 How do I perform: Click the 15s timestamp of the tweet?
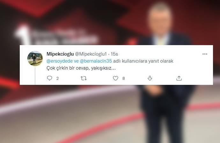tap(114, 54)
